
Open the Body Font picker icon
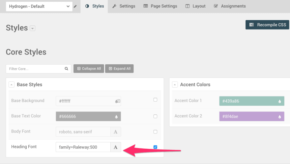pyautogui.click(x=116, y=132)
